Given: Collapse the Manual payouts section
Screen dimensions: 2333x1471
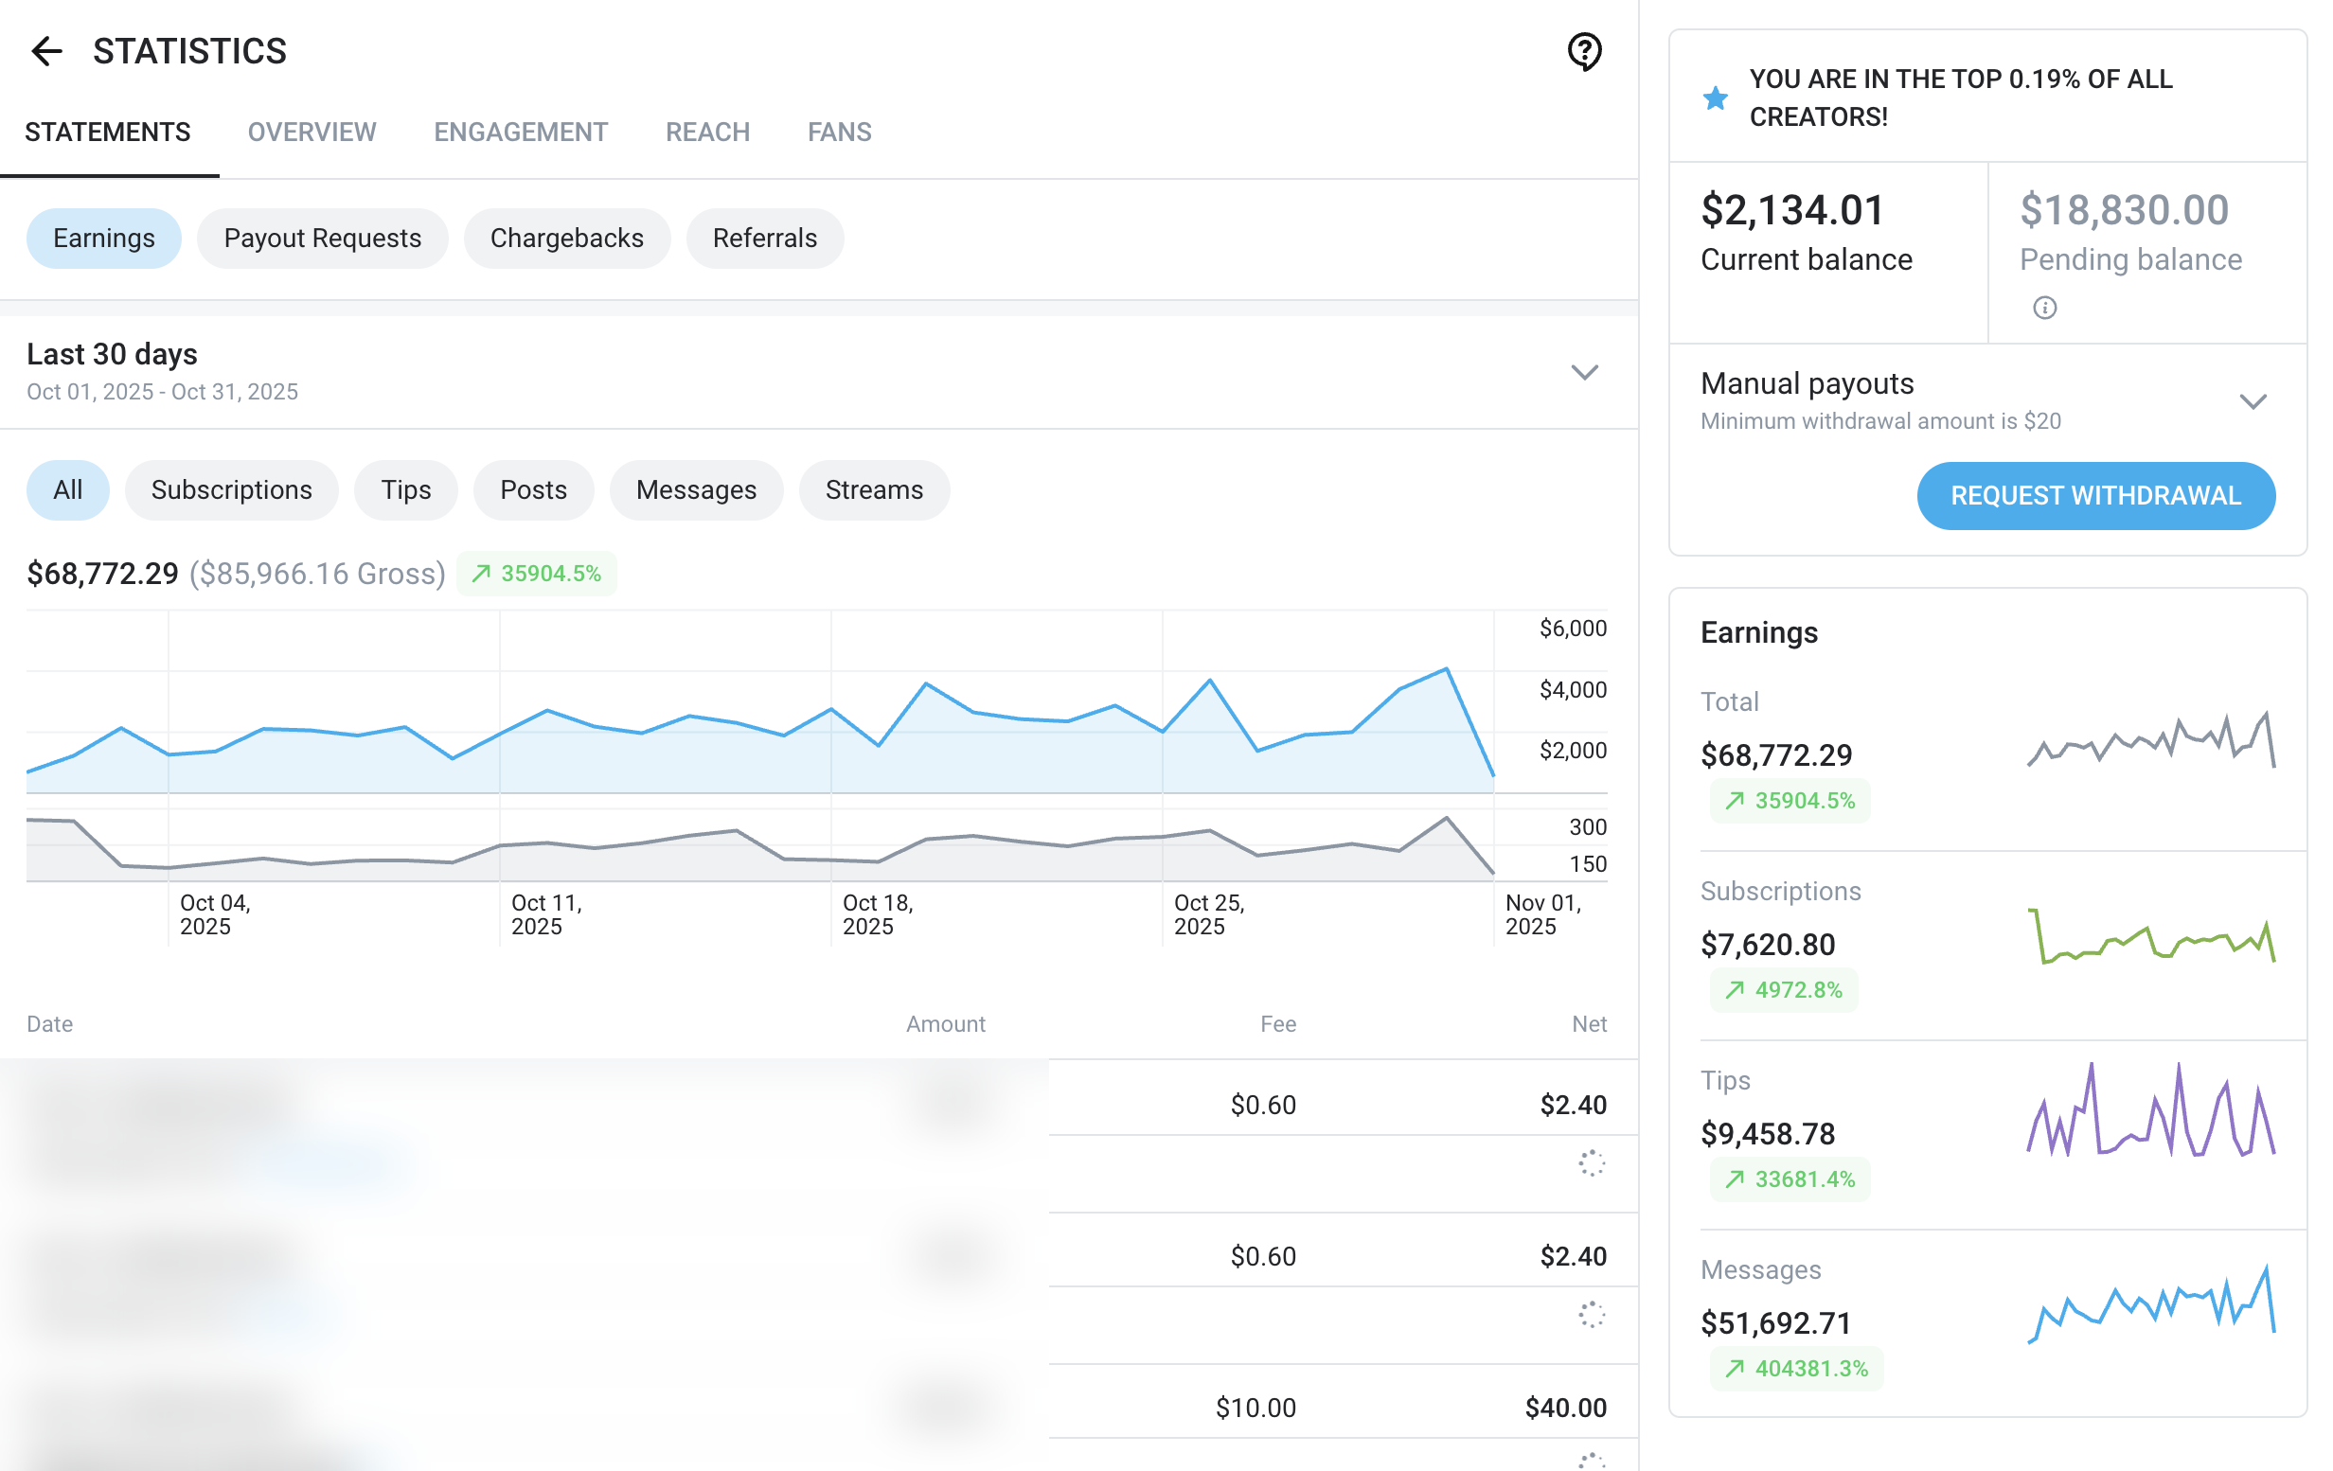Looking at the screenshot, I should tap(2255, 400).
